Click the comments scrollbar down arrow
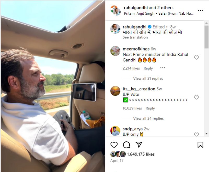This screenshot has width=209, height=172. point(206,134)
